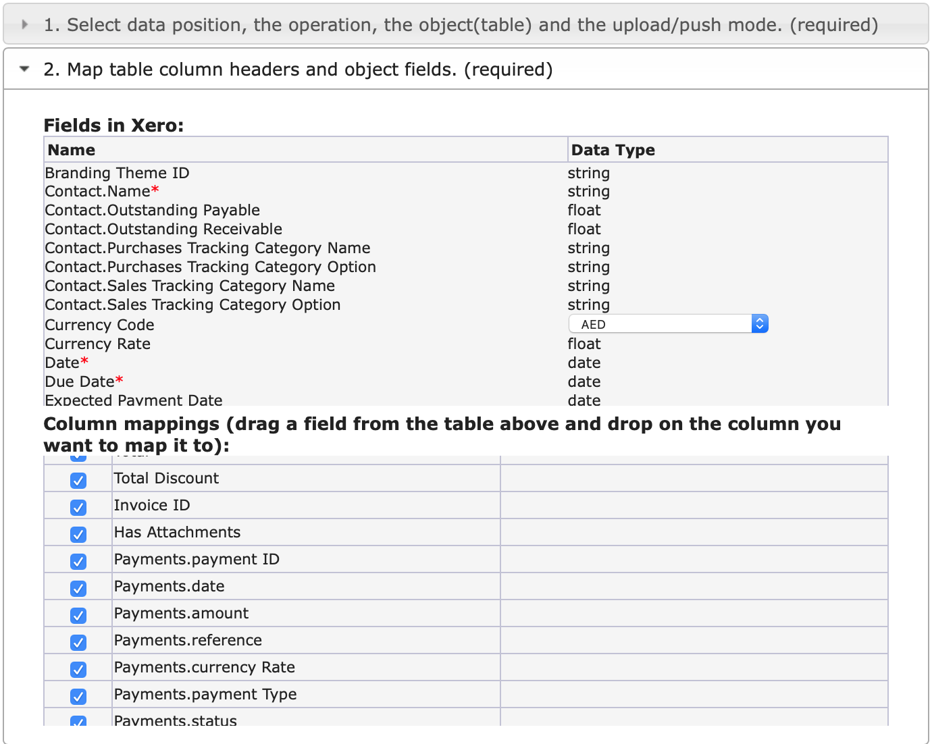
Task: Select the Date required field
Action: coord(66,363)
